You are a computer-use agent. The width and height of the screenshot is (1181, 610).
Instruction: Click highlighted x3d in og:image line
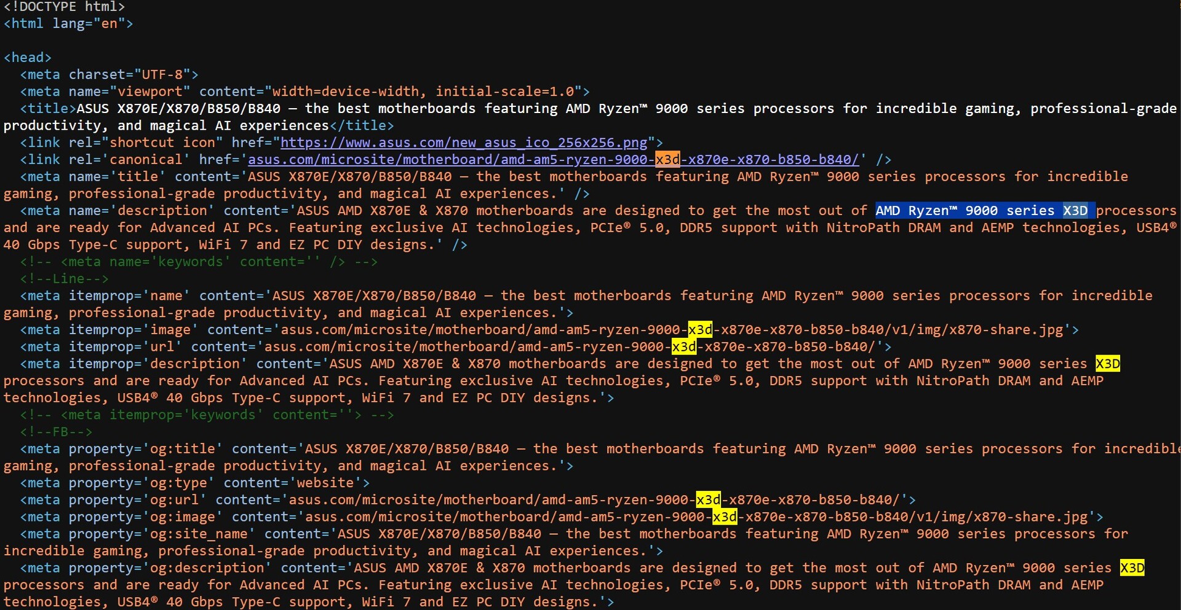[725, 517]
